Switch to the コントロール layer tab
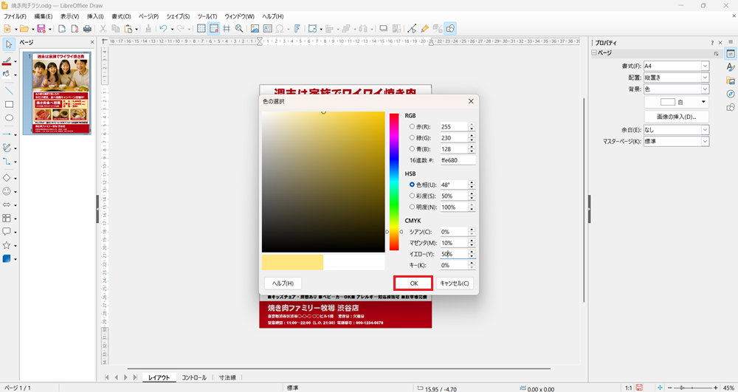738x392 pixels. (x=194, y=377)
